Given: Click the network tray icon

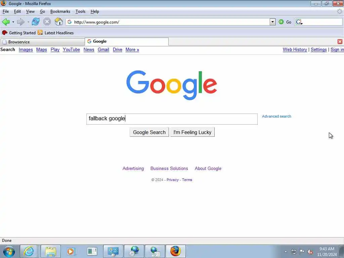Looking at the screenshot, I should coord(294,252).
